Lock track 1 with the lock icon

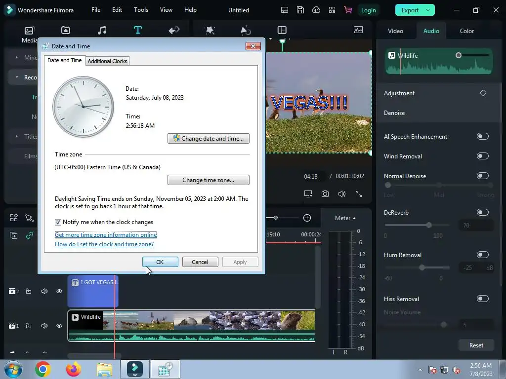point(29,326)
